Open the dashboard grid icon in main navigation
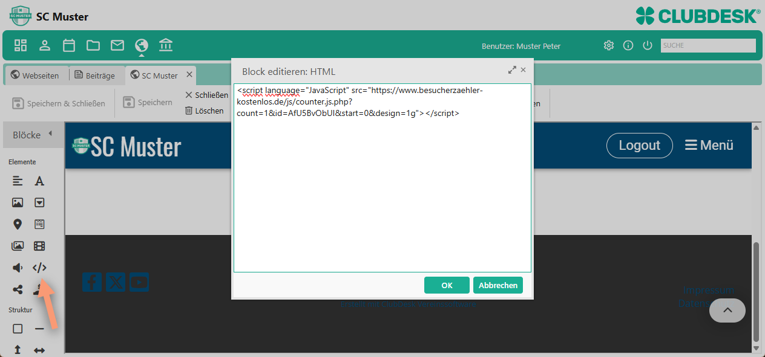The height and width of the screenshot is (357, 765). tap(21, 45)
